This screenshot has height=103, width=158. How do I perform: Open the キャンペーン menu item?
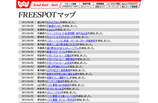coord(86,7)
